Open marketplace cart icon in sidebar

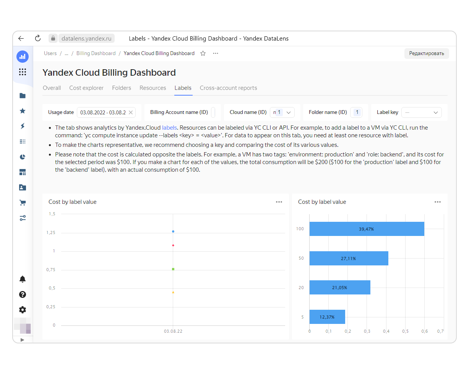click(x=23, y=203)
